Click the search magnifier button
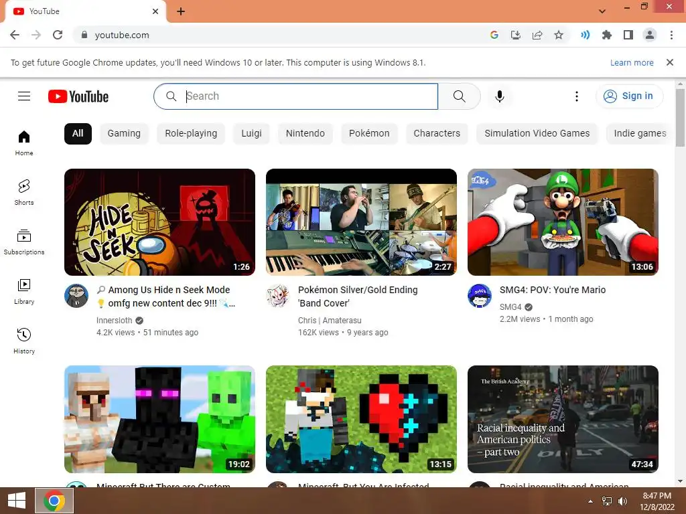Image resolution: width=686 pixels, height=514 pixels. tap(459, 96)
